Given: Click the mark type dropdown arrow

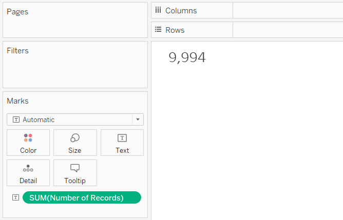Looking at the screenshot, I should point(138,119).
